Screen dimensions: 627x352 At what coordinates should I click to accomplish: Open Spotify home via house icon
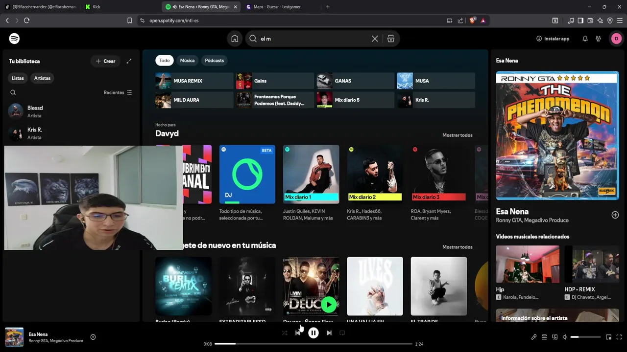click(235, 39)
